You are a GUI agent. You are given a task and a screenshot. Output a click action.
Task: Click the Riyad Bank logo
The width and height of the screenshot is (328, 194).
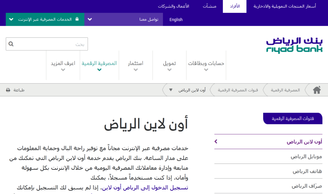(x=294, y=45)
